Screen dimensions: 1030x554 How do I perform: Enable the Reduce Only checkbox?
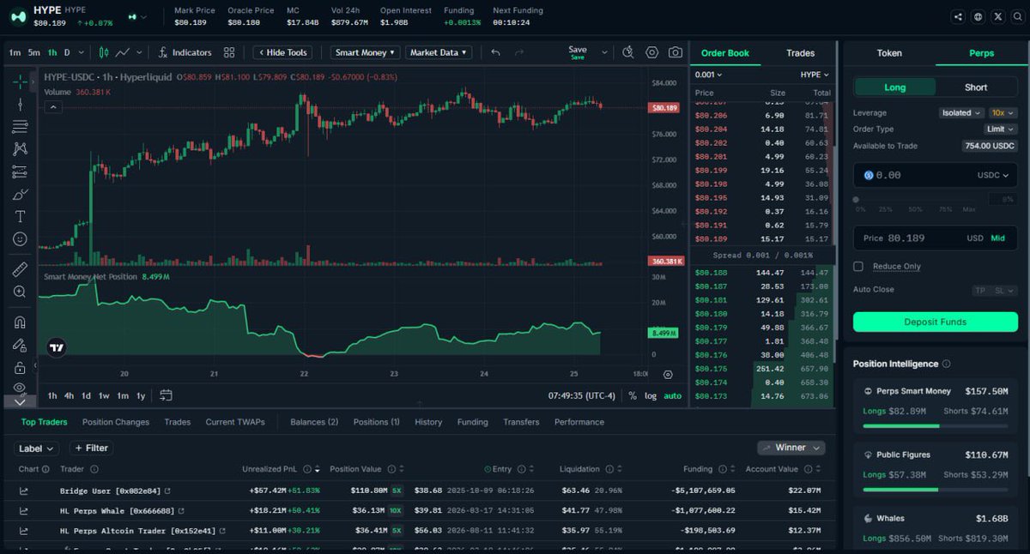click(858, 267)
